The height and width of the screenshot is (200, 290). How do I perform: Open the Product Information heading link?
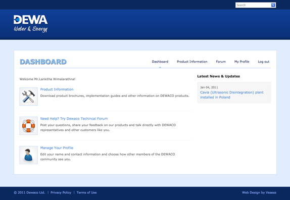(57, 89)
